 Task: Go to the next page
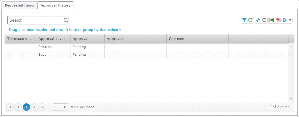pyautogui.click(x=34, y=107)
